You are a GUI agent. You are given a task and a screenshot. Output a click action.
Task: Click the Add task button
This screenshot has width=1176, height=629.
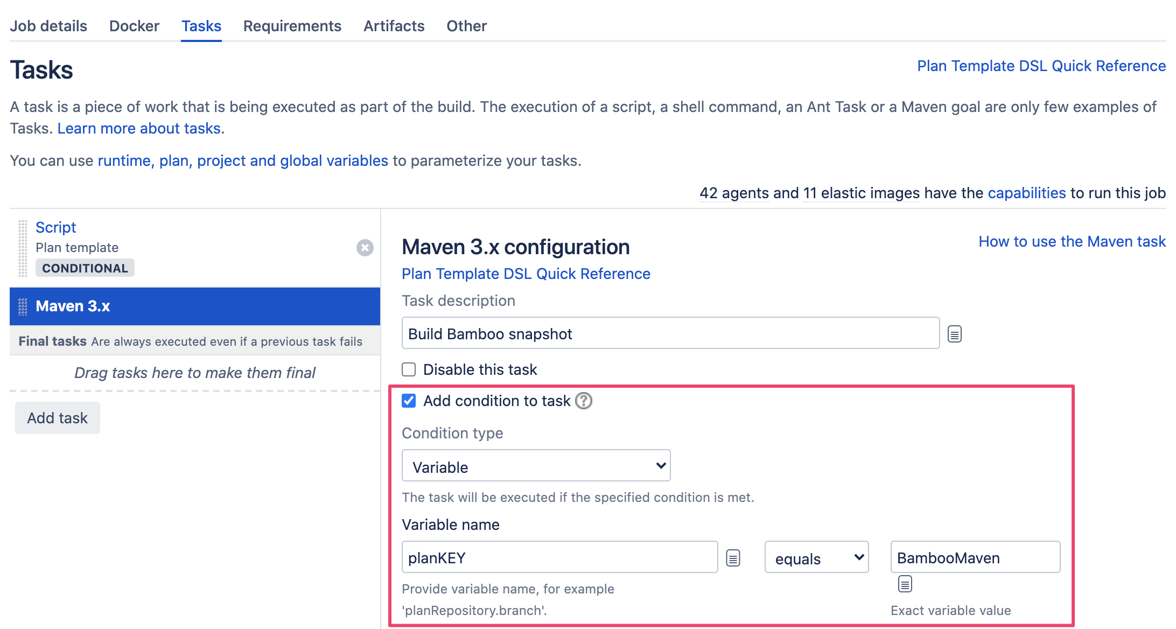pyautogui.click(x=58, y=418)
